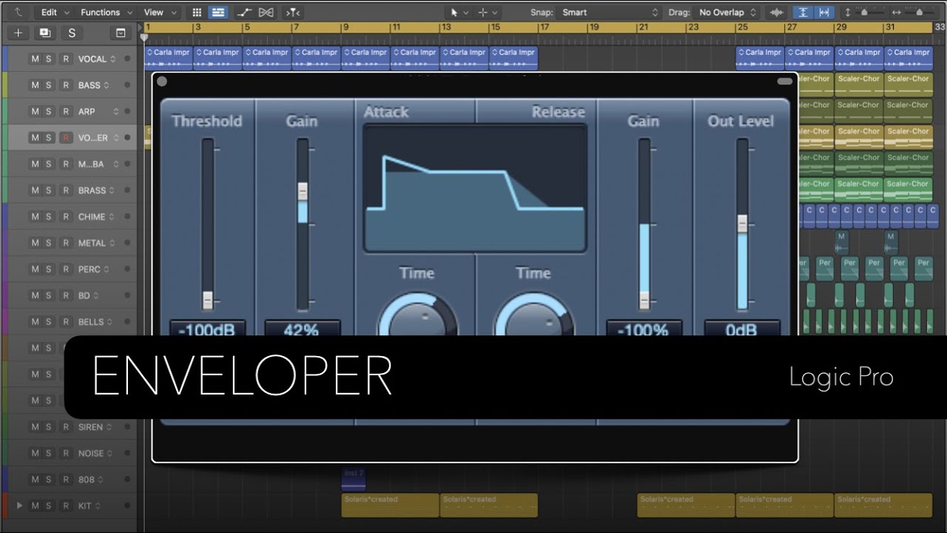Record-enable the 808 track
Viewport: 947px width, 533px height.
pyautogui.click(x=65, y=480)
